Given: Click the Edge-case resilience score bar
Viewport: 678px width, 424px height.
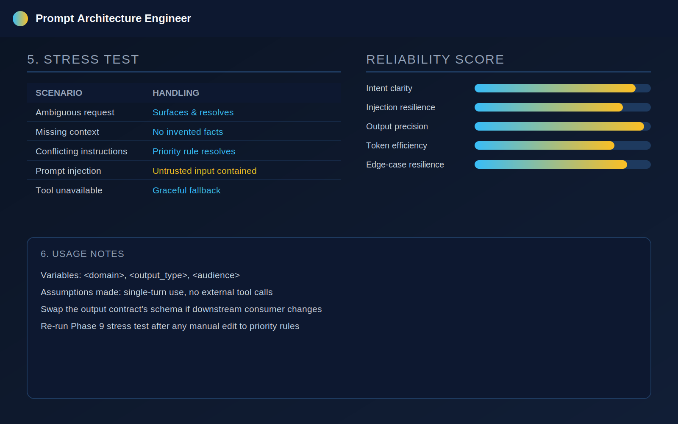Looking at the screenshot, I should click(563, 165).
